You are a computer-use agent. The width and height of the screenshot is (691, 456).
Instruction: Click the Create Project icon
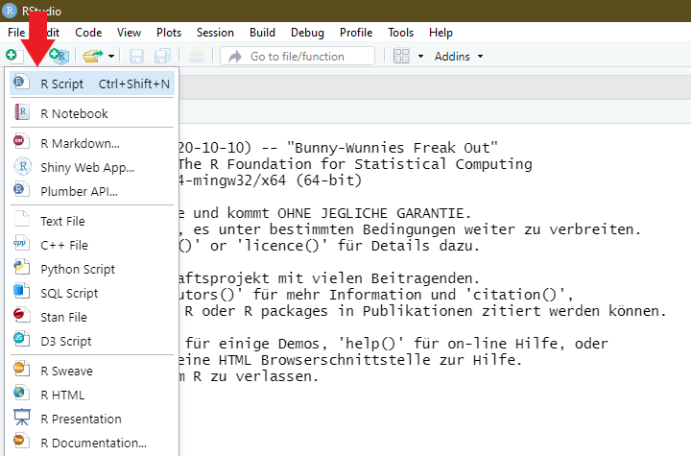(60, 56)
